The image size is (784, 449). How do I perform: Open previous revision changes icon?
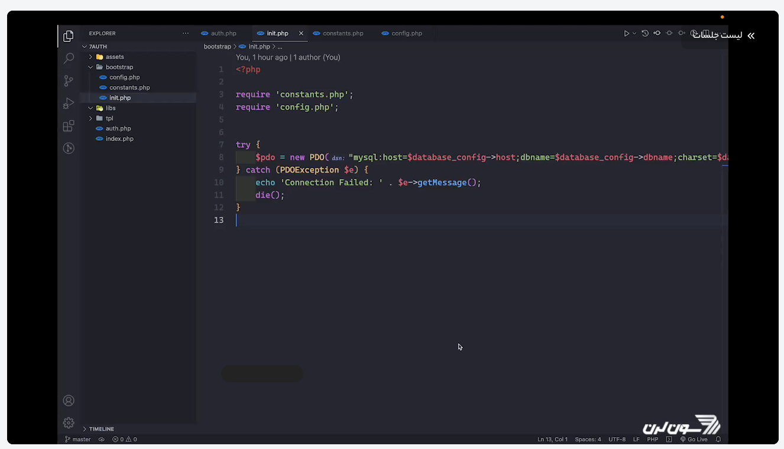click(657, 34)
